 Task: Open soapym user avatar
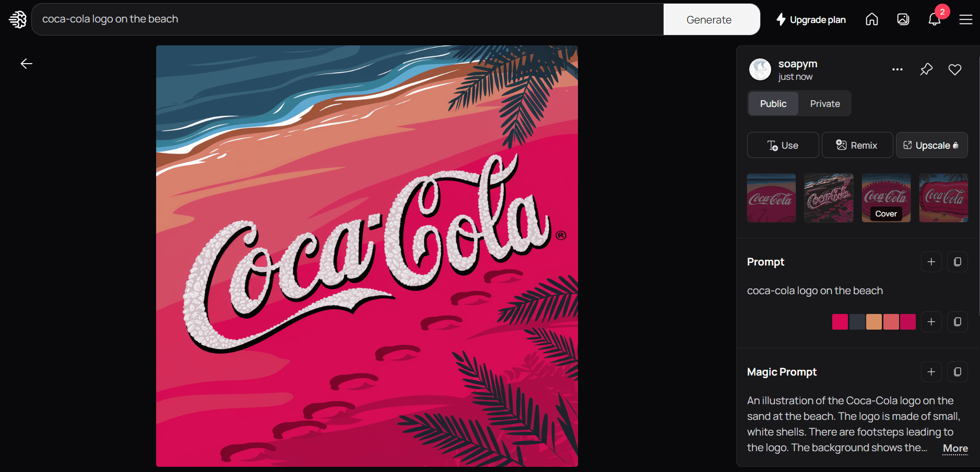point(760,69)
